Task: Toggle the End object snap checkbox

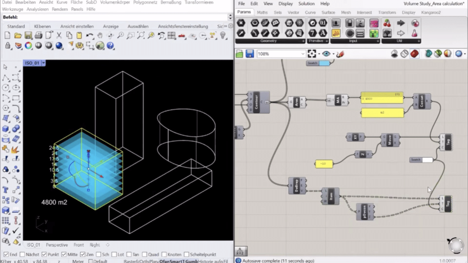Action: [x=6, y=254]
